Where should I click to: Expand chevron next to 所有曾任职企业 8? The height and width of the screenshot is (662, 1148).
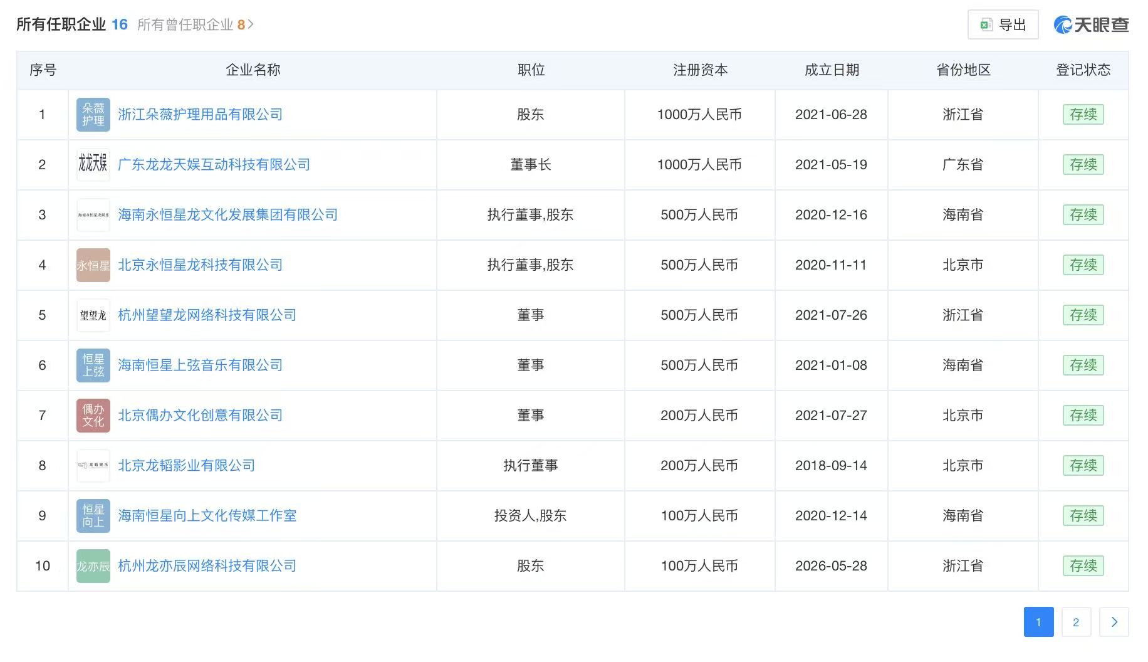click(251, 24)
